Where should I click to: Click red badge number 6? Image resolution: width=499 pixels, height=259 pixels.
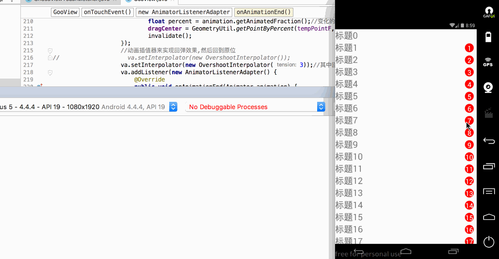point(469,109)
